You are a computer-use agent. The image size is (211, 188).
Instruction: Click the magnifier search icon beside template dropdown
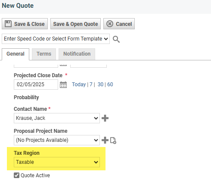[116, 39]
